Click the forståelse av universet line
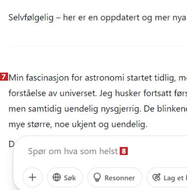The height and width of the screenshot is (190, 187). coord(98,93)
